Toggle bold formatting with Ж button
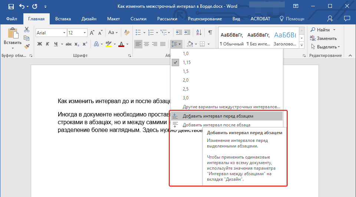Image resolution: width=356 pixels, height=197 pixels. [40, 44]
